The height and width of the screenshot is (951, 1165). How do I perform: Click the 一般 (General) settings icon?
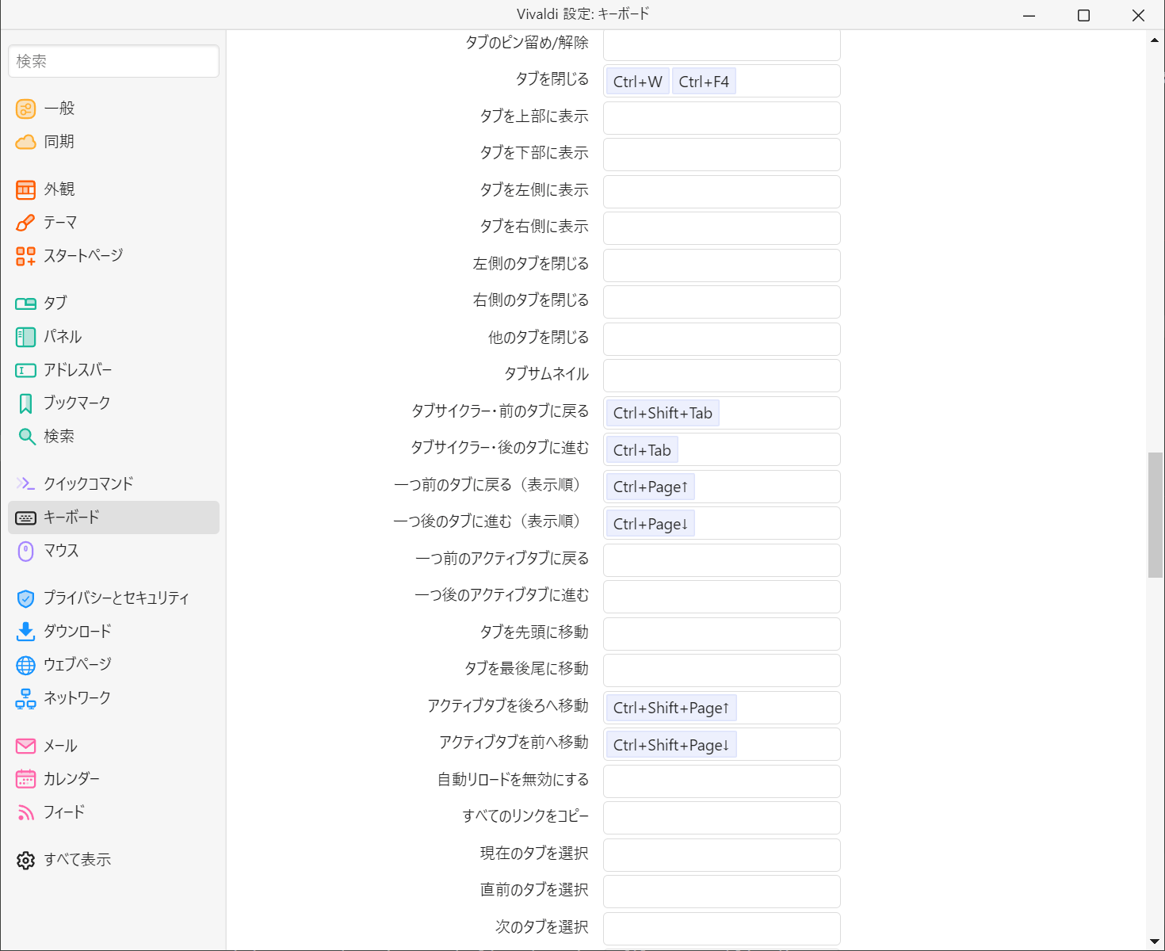(25, 109)
